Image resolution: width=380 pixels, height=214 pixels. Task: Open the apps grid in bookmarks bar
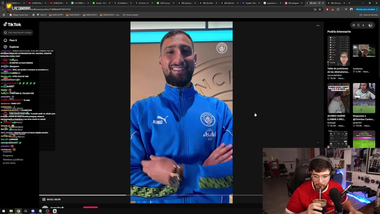click(x=4, y=15)
